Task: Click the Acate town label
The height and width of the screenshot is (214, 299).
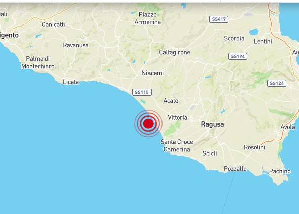Action: coord(171,101)
